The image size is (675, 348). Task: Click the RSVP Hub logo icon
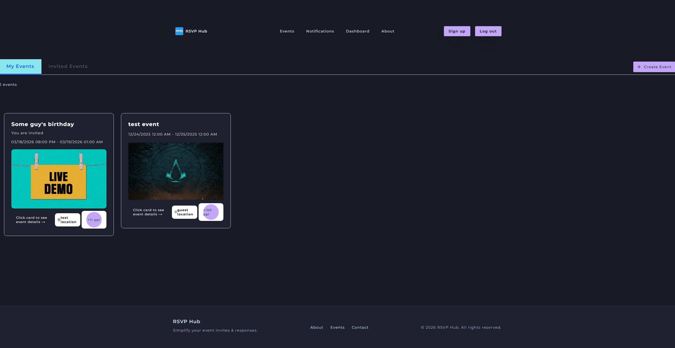[179, 31]
